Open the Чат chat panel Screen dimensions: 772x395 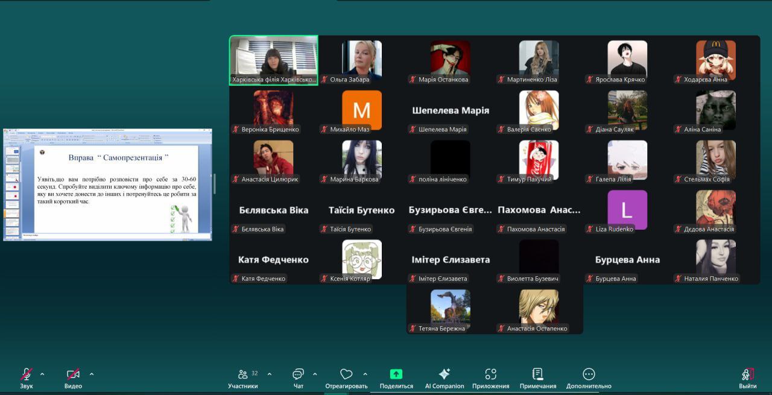[298, 374]
